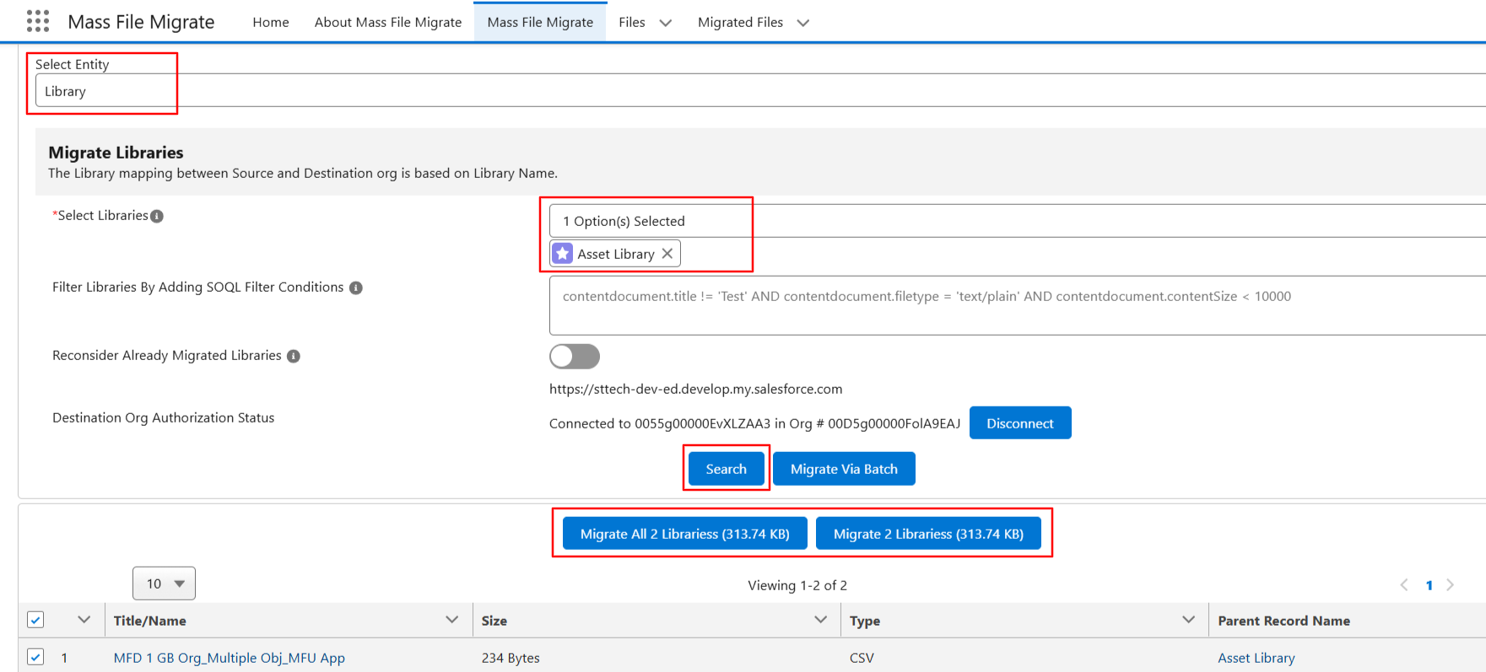Open the MFD 1 GB Org_Multiple Obj_MFU App link
This screenshot has height=672, width=1486.
click(x=230, y=658)
